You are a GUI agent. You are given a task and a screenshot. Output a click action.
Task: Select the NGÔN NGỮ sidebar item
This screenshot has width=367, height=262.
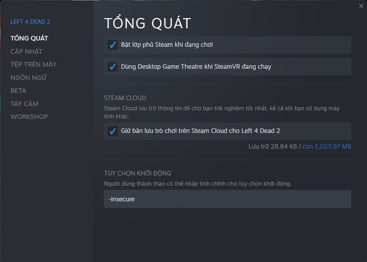pos(29,77)
